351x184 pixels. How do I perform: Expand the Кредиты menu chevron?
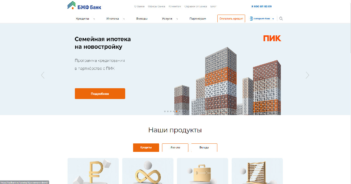(94, 19)
